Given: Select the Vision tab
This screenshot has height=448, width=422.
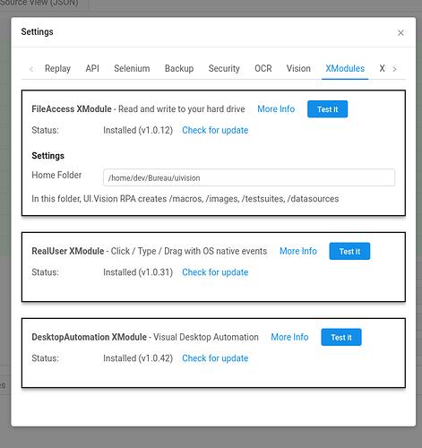Looking at the screenshot, I should (298, 68).
